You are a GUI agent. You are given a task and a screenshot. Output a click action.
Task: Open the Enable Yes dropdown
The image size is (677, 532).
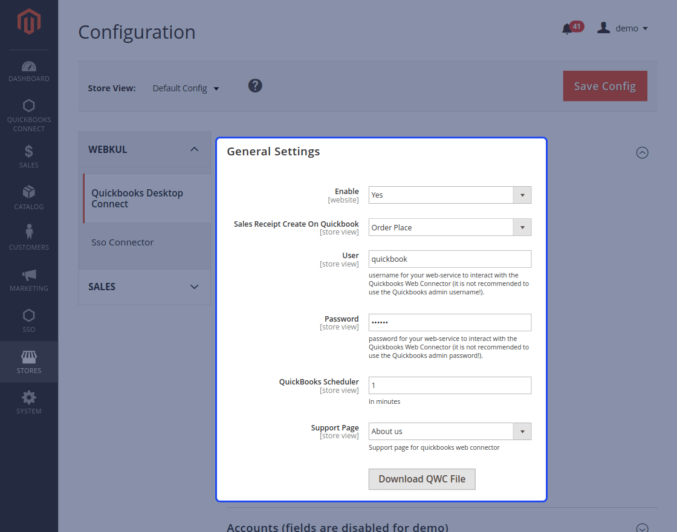tap(450, 195)
